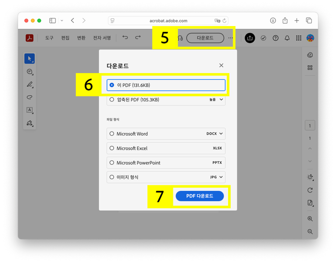
Task: Choose the comment bubble tool
Action: (x=30, y=71)
